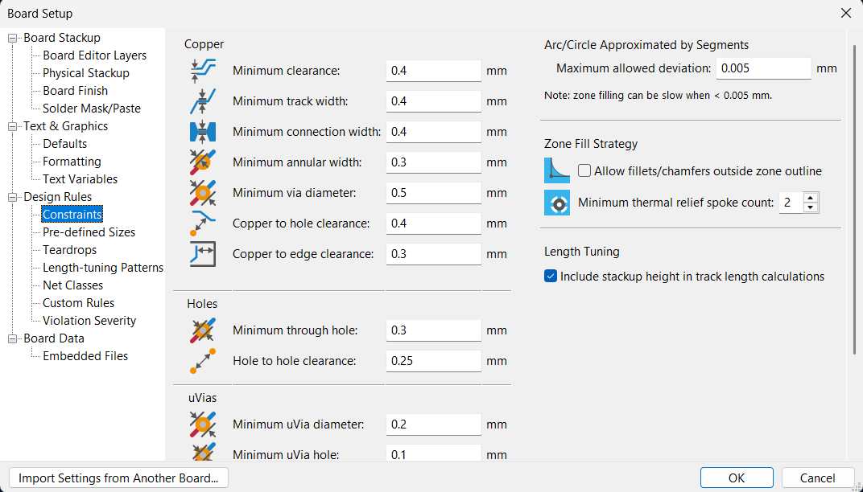Open the Net Classes page
Viewport: 863px width, 492px height.
[x=72, y=285]
